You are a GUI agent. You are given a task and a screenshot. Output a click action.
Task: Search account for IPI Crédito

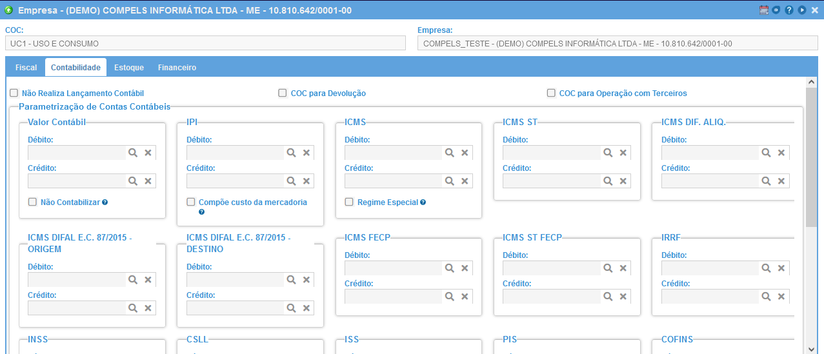[291, 181]
